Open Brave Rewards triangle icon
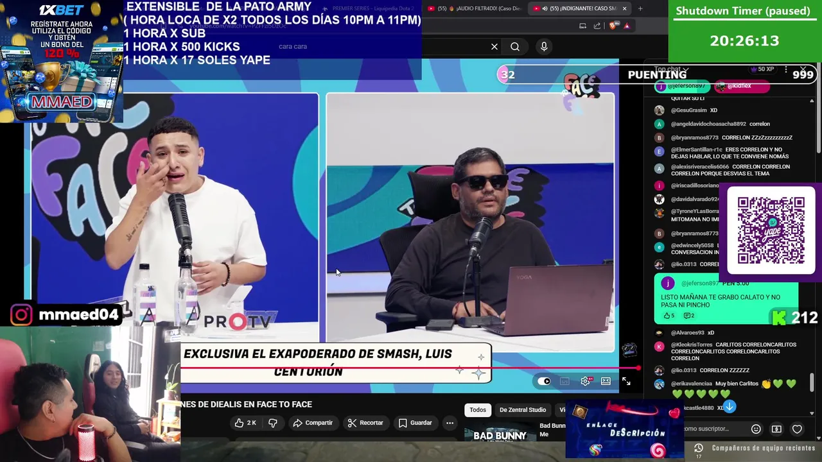The height and width of the screenshot is (462, 822). coord(627,26)
